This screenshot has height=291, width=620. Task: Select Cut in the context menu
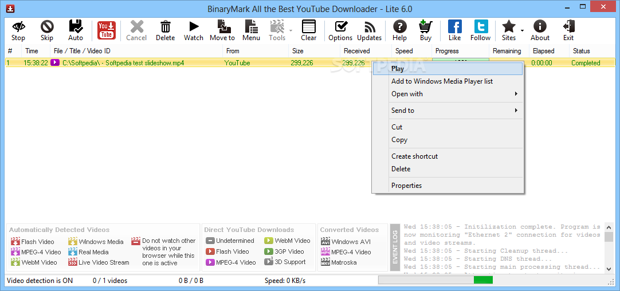pyautogui.click(x=448, y=127)
